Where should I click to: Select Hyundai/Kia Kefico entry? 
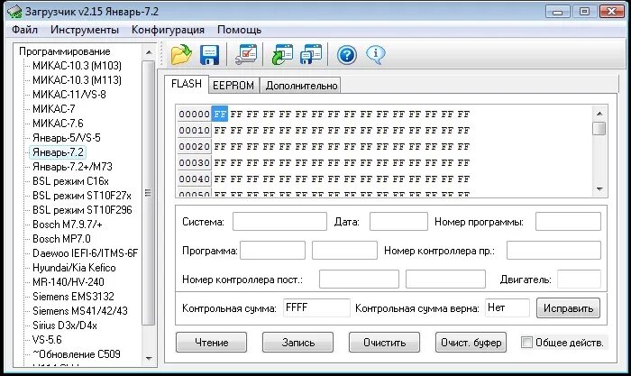pyautogui.click(x=74, y=268)
